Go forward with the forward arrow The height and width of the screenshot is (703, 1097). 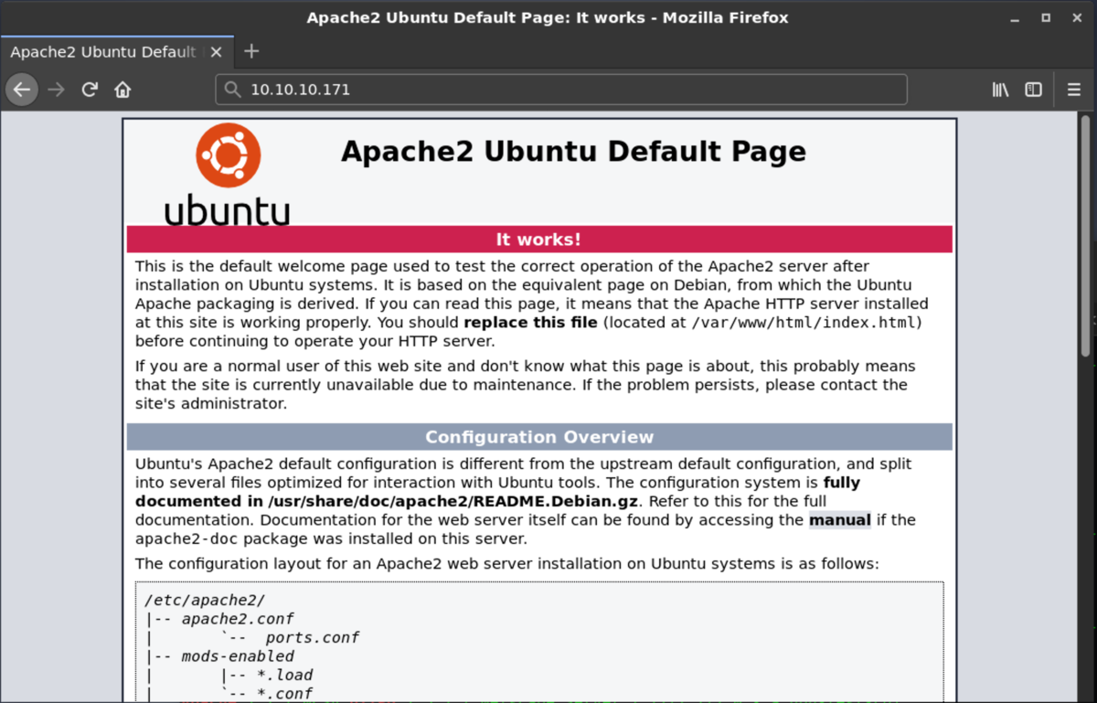55,89
